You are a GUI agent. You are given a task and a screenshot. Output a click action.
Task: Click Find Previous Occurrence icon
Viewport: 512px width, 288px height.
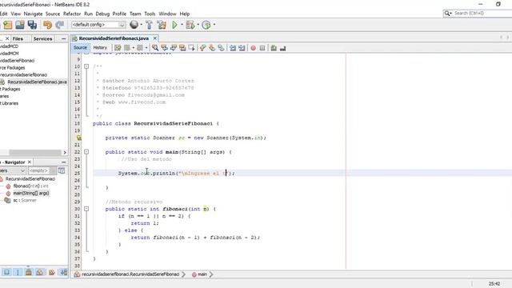point(164,48)
